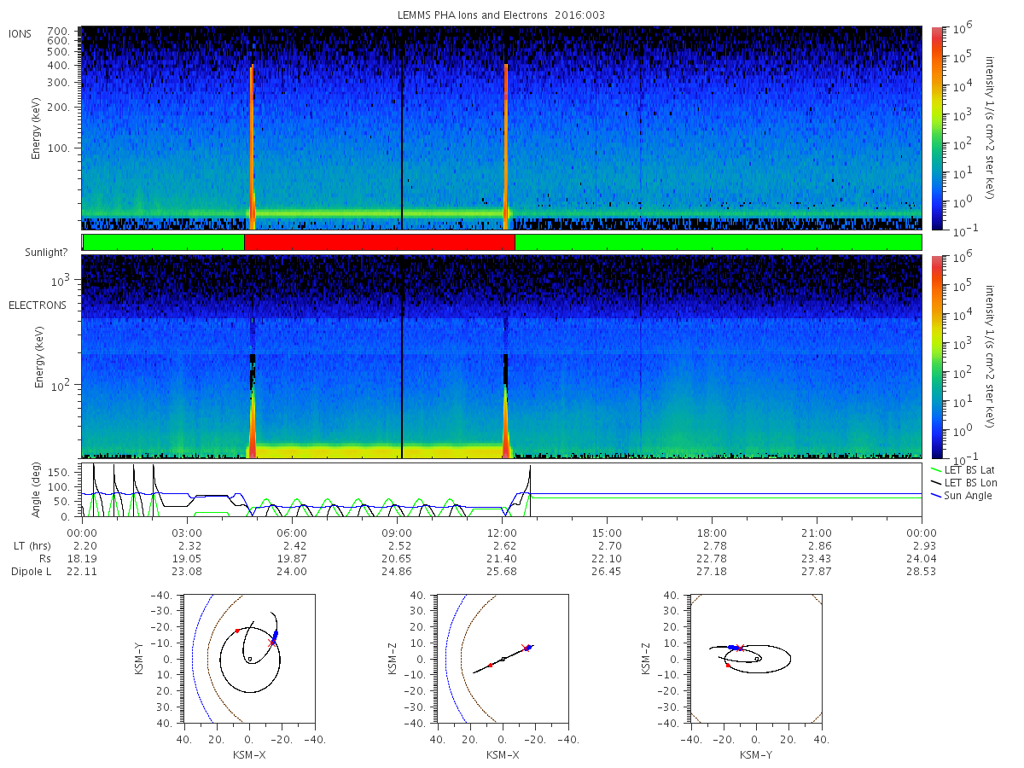Click the KSM-Y versus KSM-Z orbit plot
The image size is (1024, 768).
tap(756, 659)
